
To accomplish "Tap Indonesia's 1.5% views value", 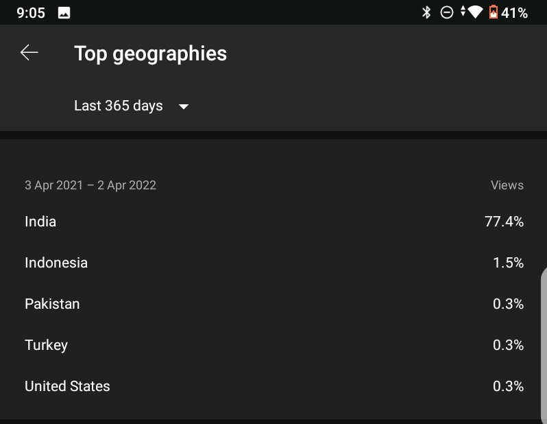I will [509, 263].
